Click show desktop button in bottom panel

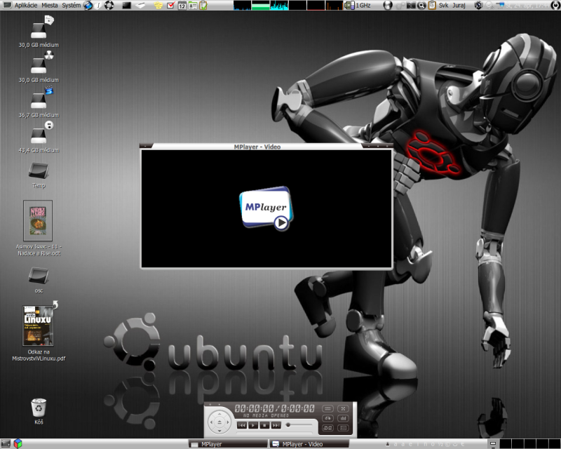click(6, 443)
